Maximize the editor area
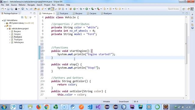The height and width of the screenshot is (110, 195). 187,13
